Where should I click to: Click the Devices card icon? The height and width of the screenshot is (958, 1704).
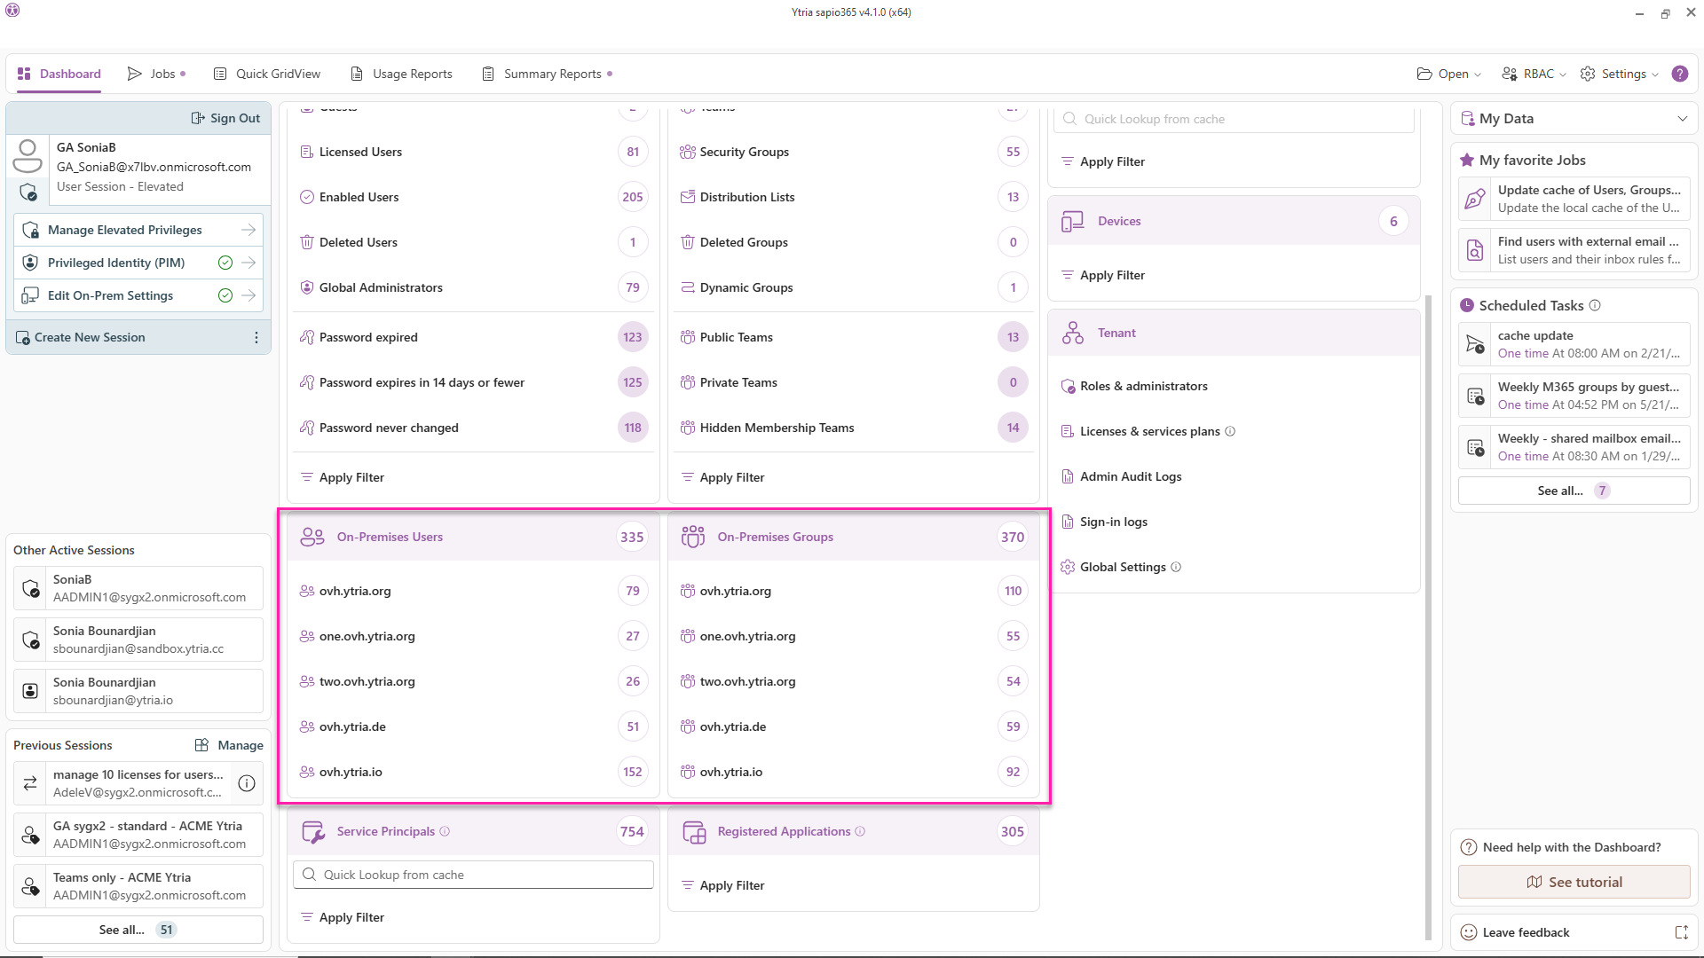coord(1072,221)
